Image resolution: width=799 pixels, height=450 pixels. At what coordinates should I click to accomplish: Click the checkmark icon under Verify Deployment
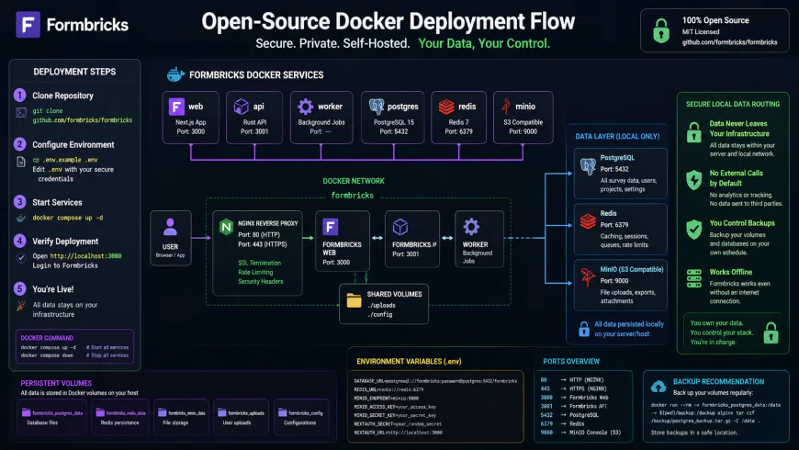click(x=21, y=258)
